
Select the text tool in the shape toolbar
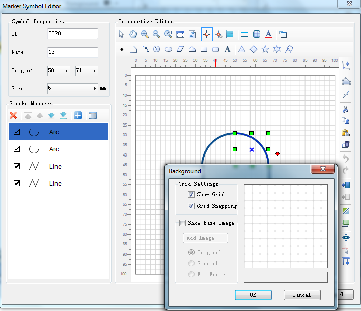tap(227, 49)
